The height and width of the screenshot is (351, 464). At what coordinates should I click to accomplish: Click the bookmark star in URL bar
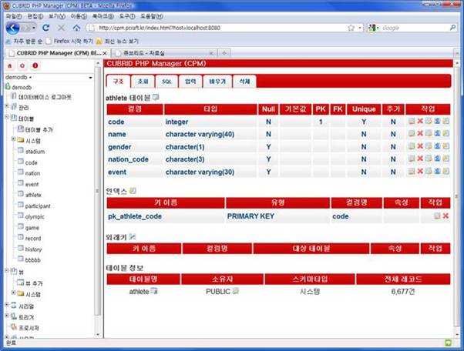(351, 28)
